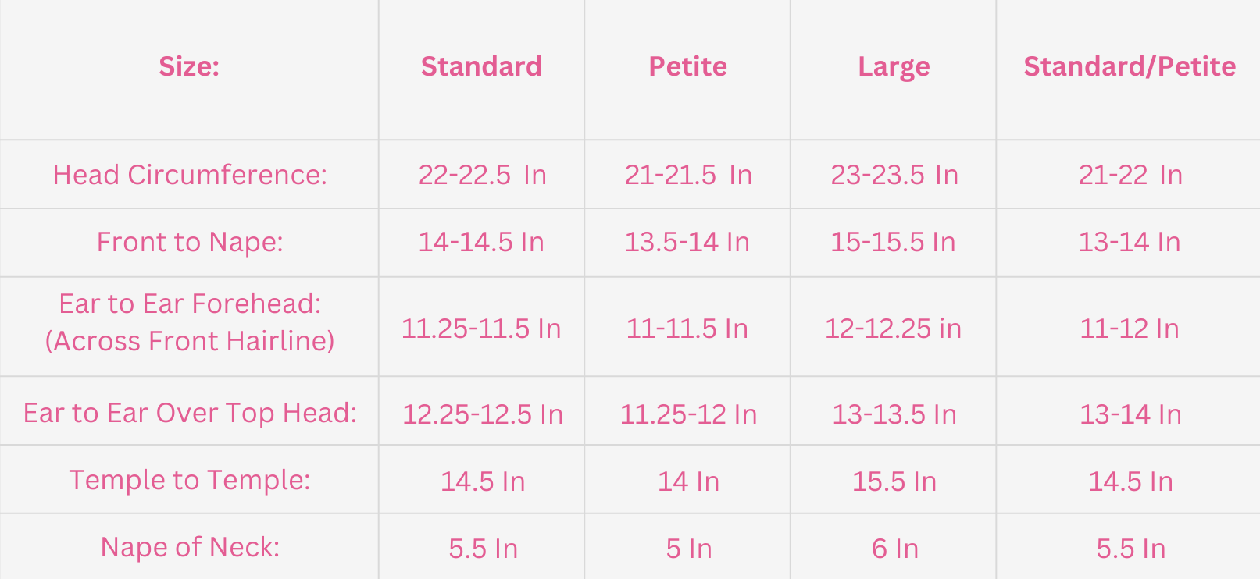Select the Ear to Ear Forehead label
The image size is (1260, 579).
coord(190,322)
